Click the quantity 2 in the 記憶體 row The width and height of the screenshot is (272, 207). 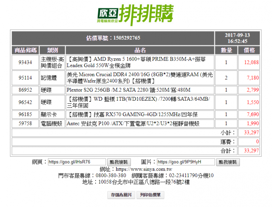click(x=226, y=78)
